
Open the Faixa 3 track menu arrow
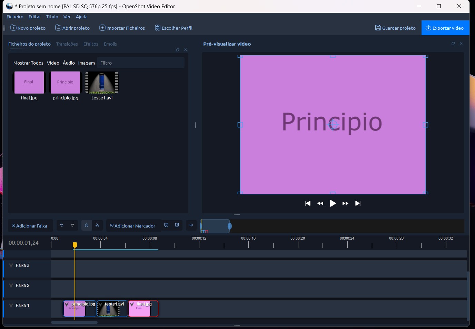11,265
